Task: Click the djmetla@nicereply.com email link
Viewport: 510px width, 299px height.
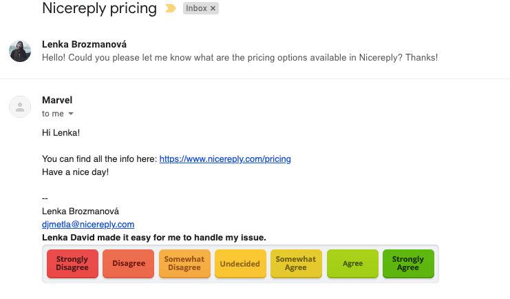Action: (x=88, y=225)
